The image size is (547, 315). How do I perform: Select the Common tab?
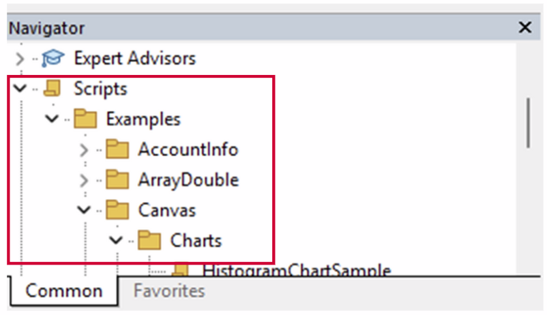(x=63, y=291)
